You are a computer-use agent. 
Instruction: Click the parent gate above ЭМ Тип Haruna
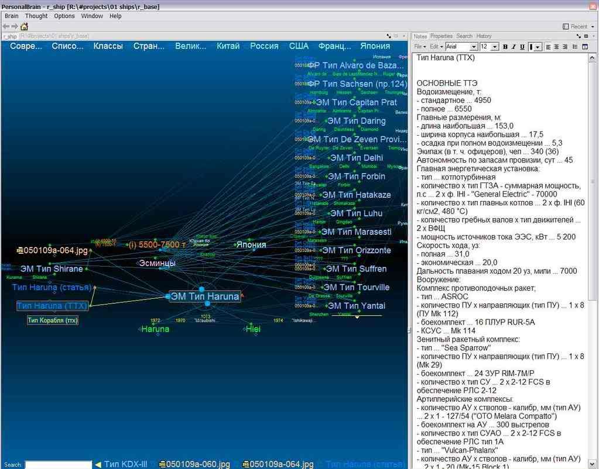click(201, 289)
